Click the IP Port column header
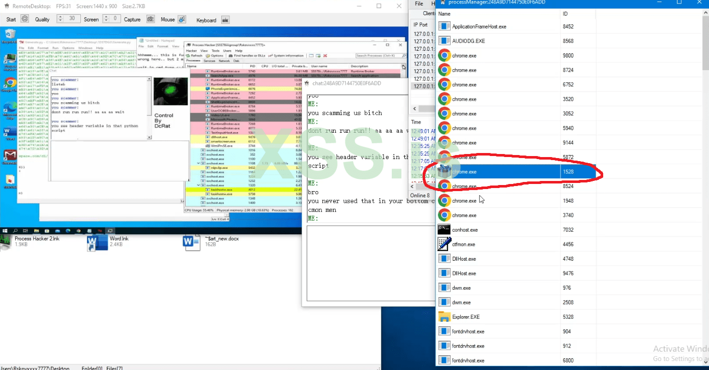709x370 pixels. [421, 24]
